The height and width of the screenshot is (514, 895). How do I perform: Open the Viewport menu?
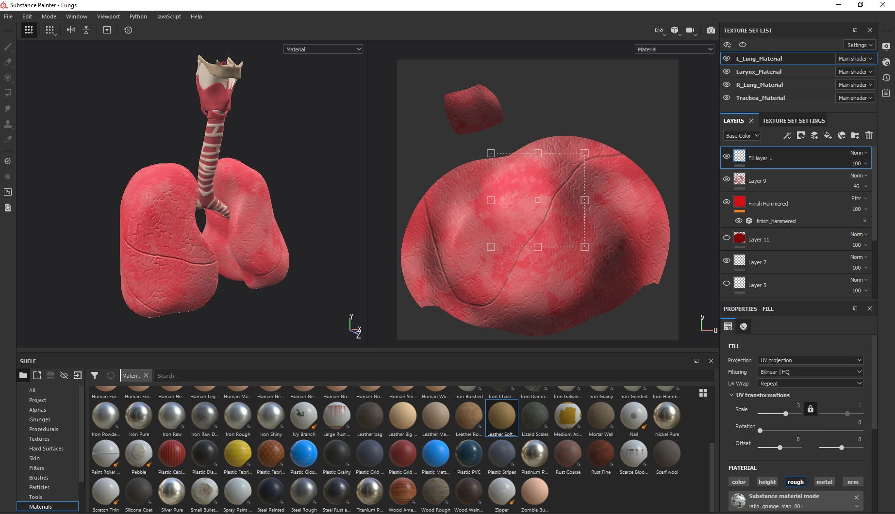coord(108,16)
